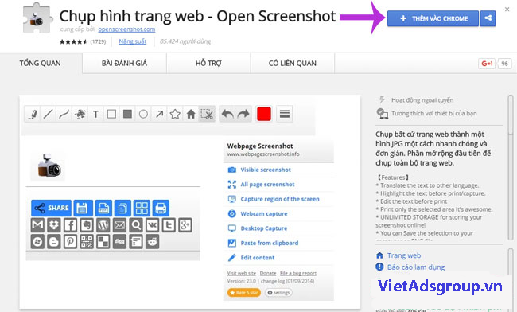Select the text T tool
The height and width of the screenshot is (312, 517).
pyautogui.click(x=95, y=114)
